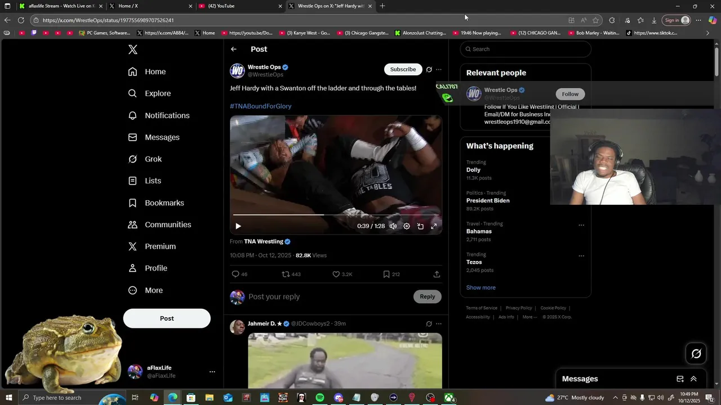The width and height of the screenshot is (721, 405).
Task: Open Spotify from the taskbar
Action: tap(320, 398)
